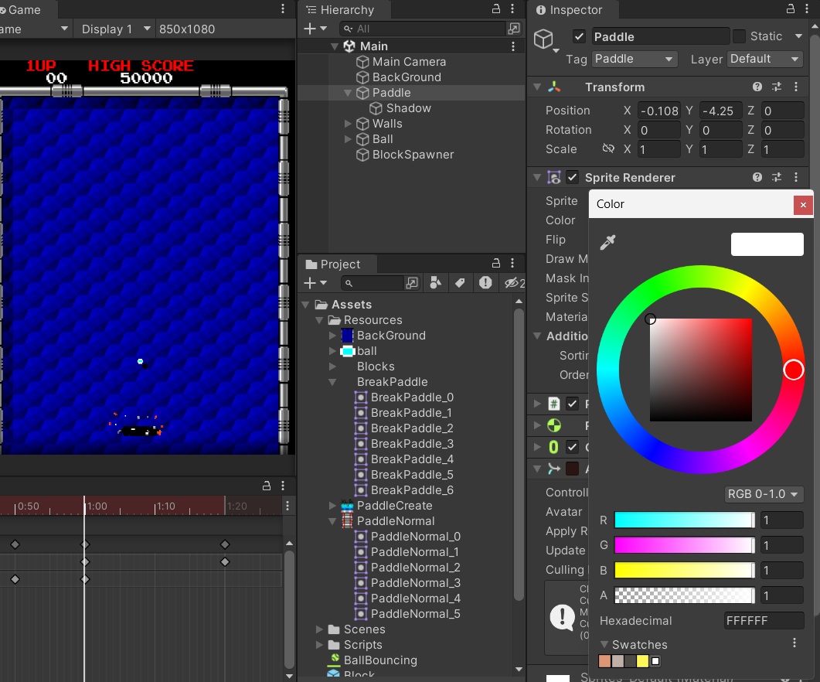Disable the Sprite Renderer component
The height and width of the screenshot is (682, 820).
[x=573, y=177]
